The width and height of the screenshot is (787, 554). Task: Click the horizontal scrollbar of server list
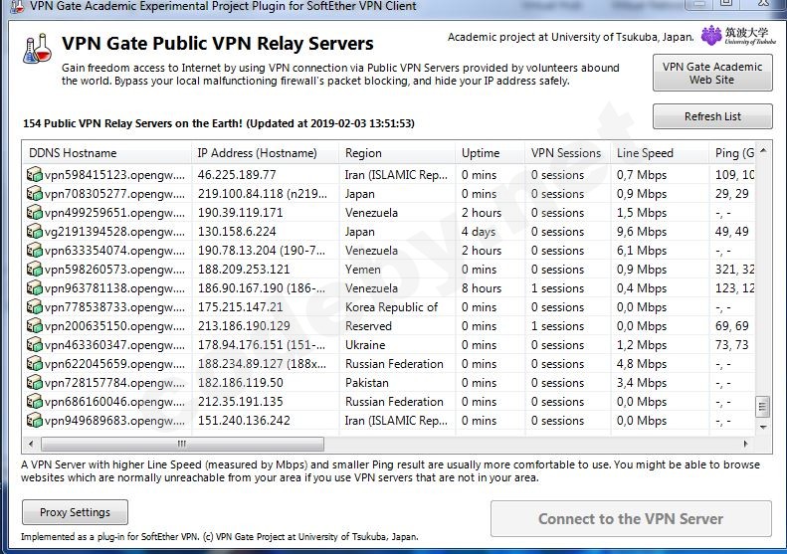click(181, 444)
